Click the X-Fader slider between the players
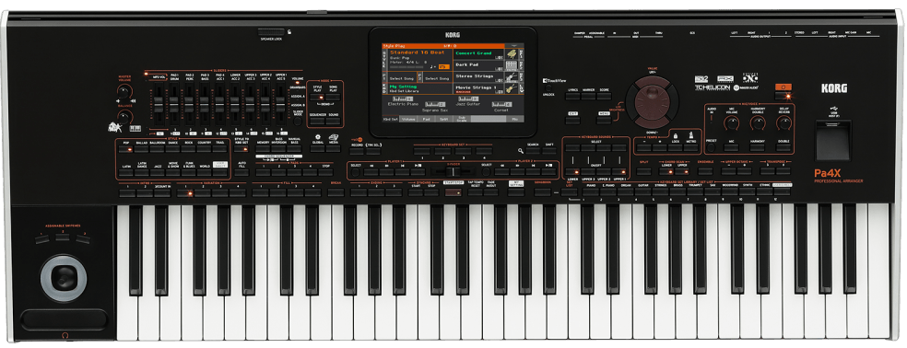This screenshot has width=907, height=348. [453, 171]
